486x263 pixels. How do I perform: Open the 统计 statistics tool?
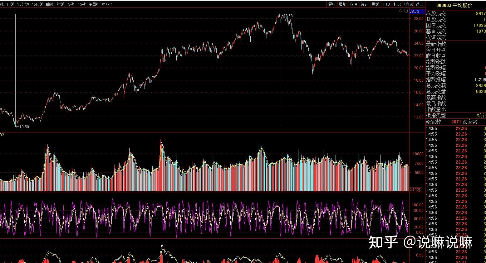[364, 4]
